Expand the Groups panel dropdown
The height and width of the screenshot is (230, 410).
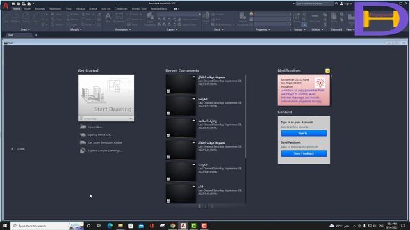click(x=300, y=30)
